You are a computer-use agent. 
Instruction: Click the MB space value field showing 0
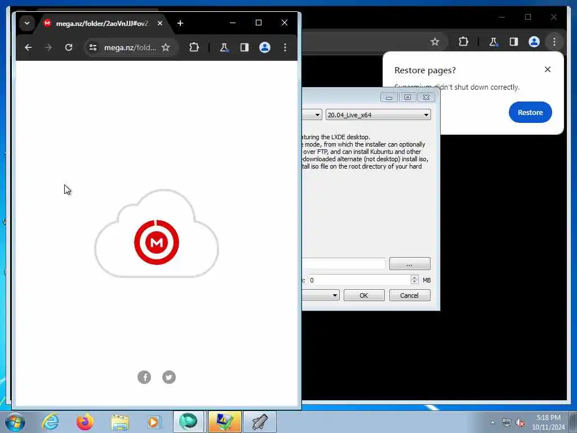coord(359,280)
